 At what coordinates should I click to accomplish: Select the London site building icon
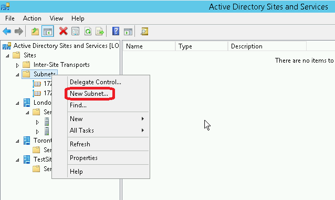coord(27,103)
